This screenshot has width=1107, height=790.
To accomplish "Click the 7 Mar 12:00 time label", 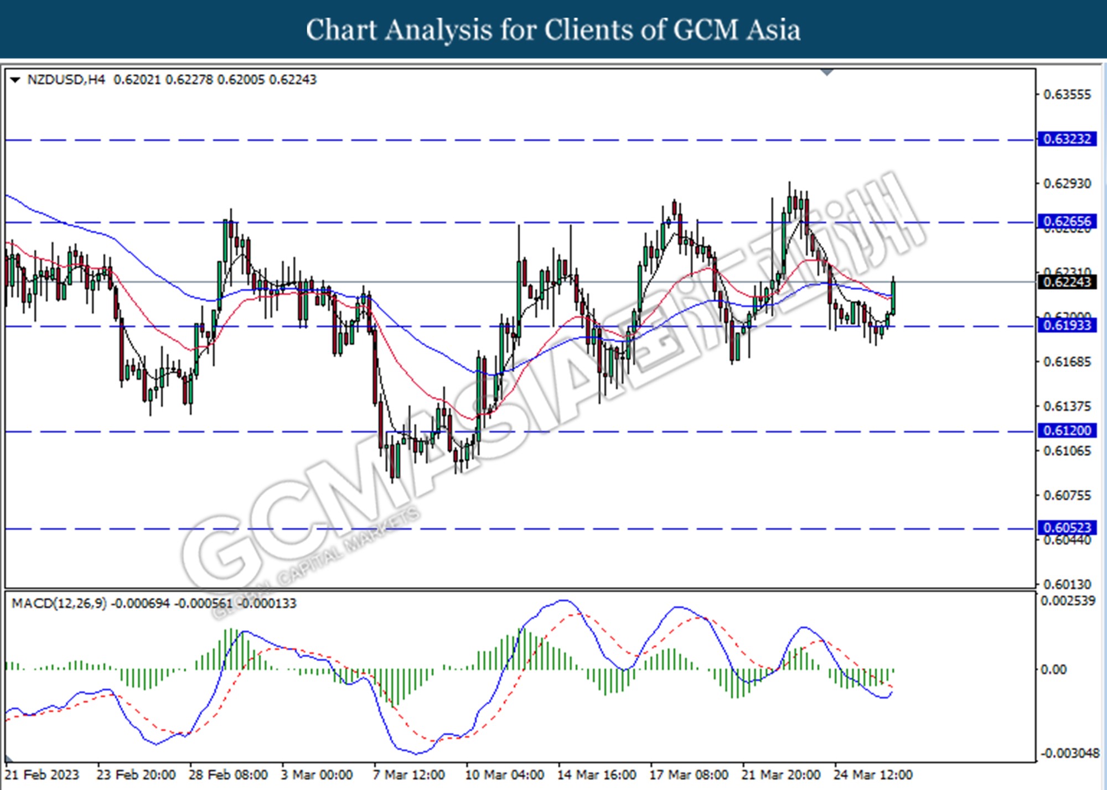I will (x=408, y=775).
